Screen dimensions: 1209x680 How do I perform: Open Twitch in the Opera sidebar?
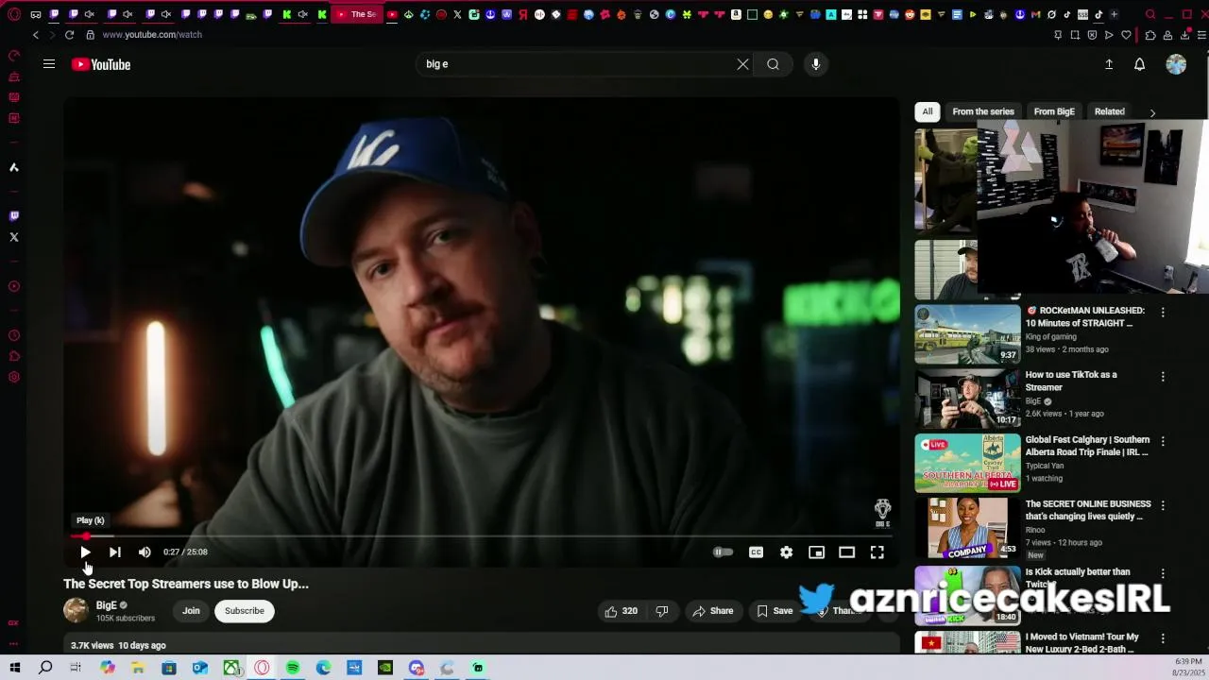click(14, 216)
